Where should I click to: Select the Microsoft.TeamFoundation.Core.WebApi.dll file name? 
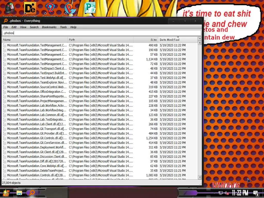click(x=37, y=166)
